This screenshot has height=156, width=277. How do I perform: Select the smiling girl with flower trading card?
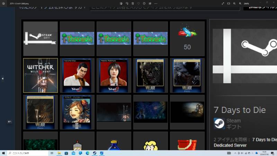77,112
